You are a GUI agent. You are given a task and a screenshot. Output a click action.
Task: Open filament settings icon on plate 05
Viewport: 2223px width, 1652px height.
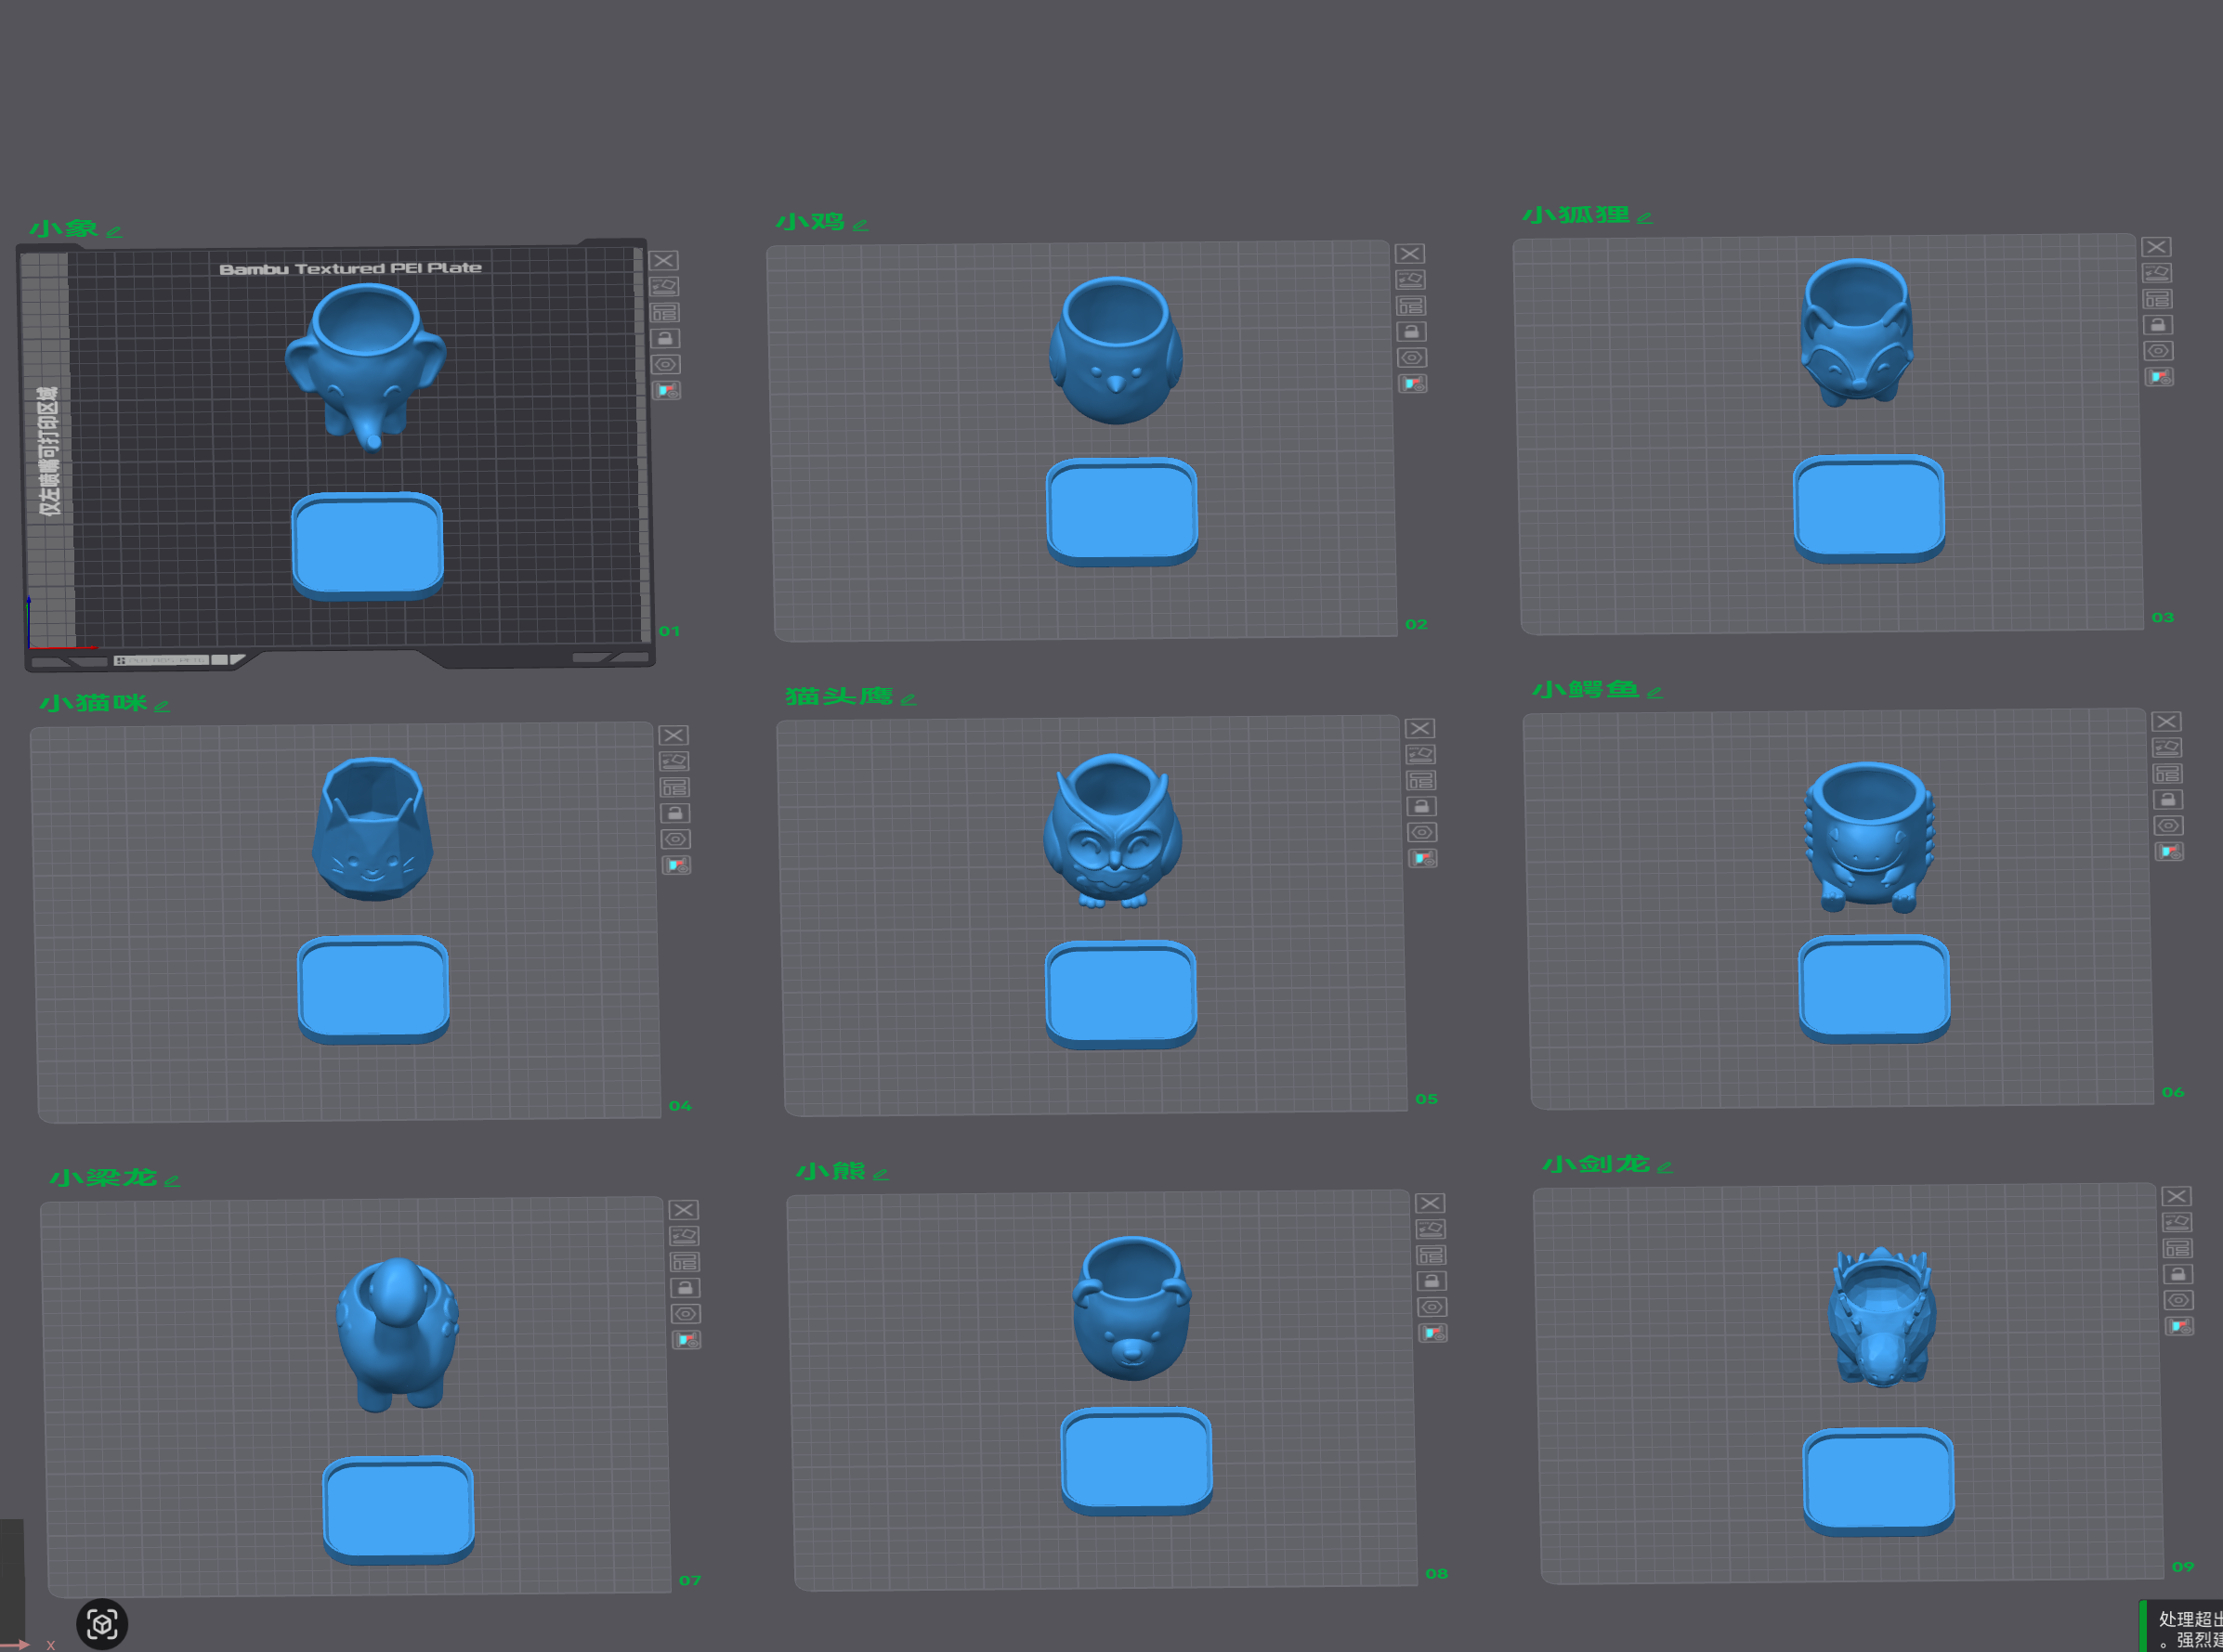tap(1424, 859)
